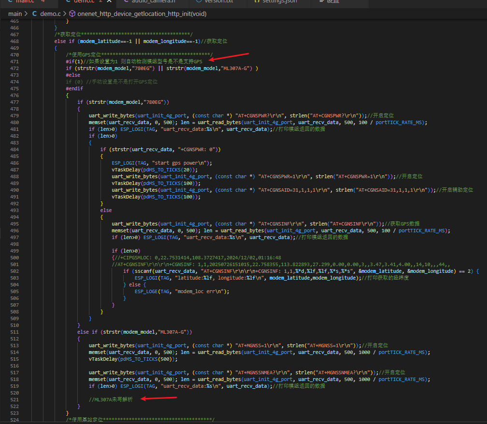Image resolution: width=487 pixels, height=424 pixels.
Task: Click '"AT+MGNSSNMEA?\r\n"' first string on line 517
Action: [x=263, y=372]
